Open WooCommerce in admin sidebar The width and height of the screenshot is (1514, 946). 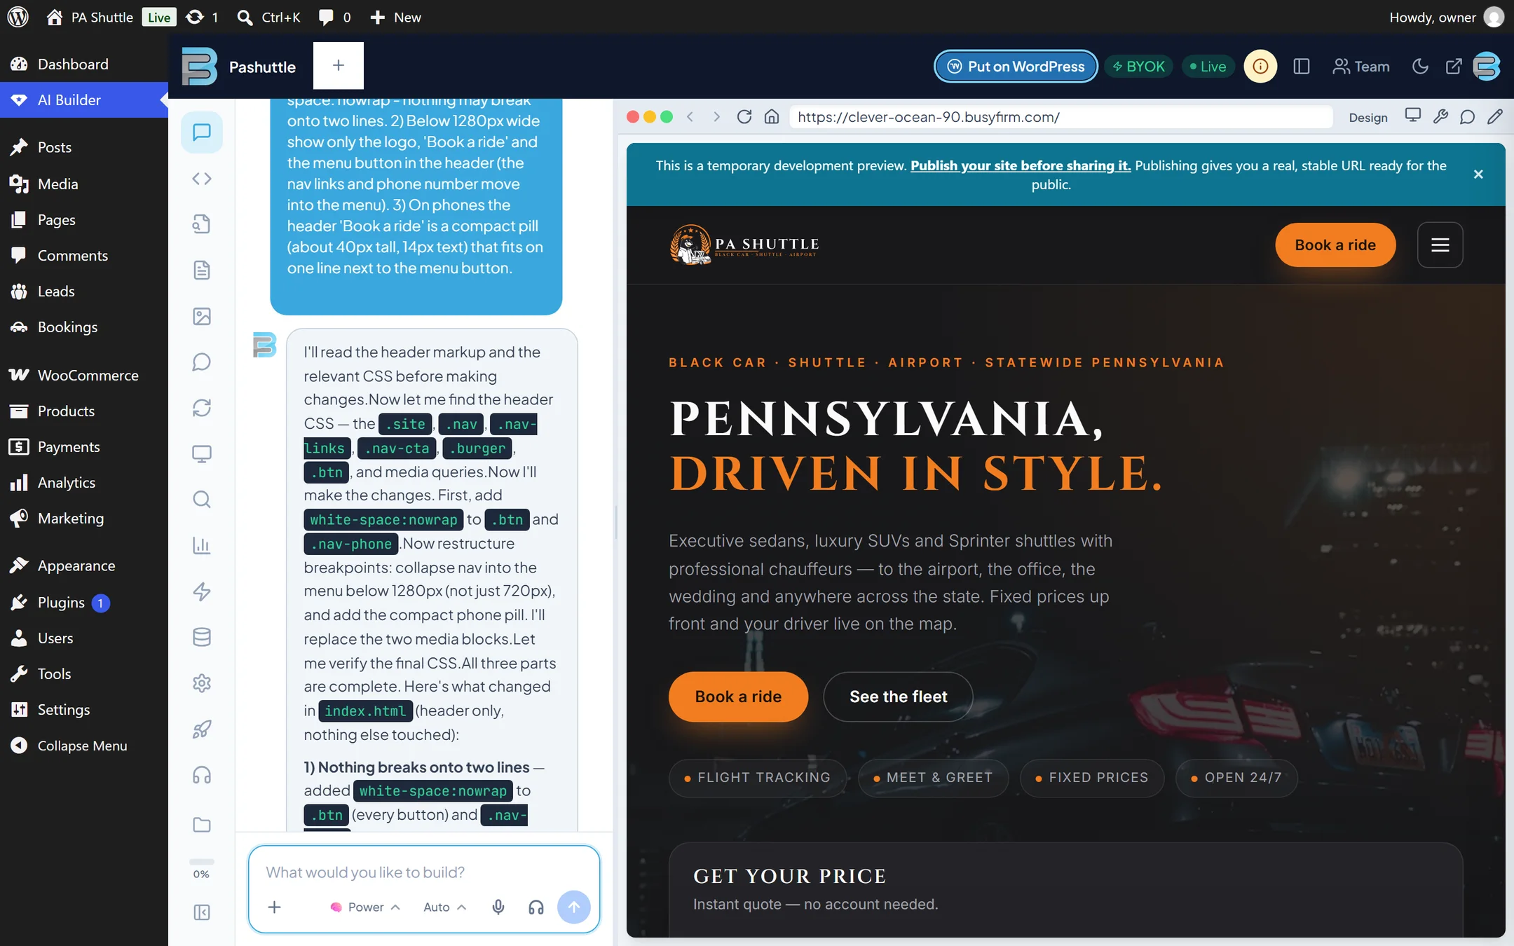point(88,375)
